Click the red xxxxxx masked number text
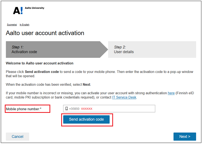220x144 pixels. (x=87, y=109)
